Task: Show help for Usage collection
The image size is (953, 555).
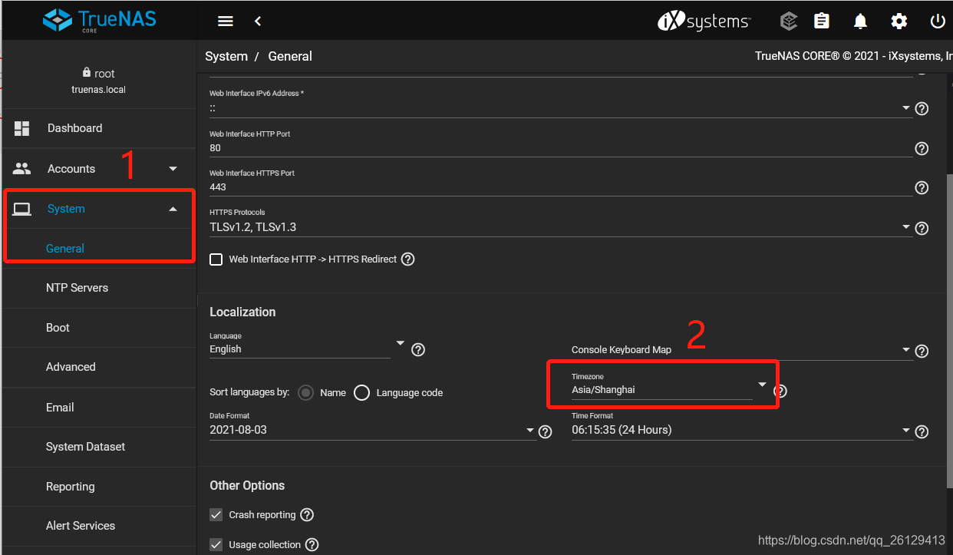Action: [312, 545]
